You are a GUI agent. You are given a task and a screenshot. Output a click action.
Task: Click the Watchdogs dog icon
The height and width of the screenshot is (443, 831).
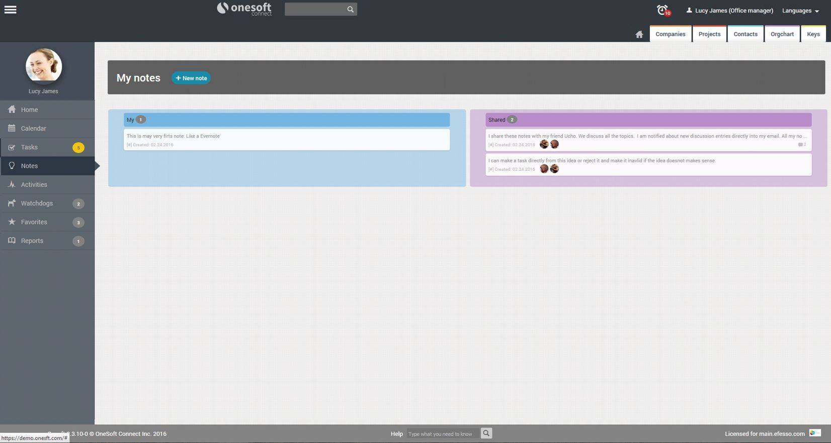(12, 203)
